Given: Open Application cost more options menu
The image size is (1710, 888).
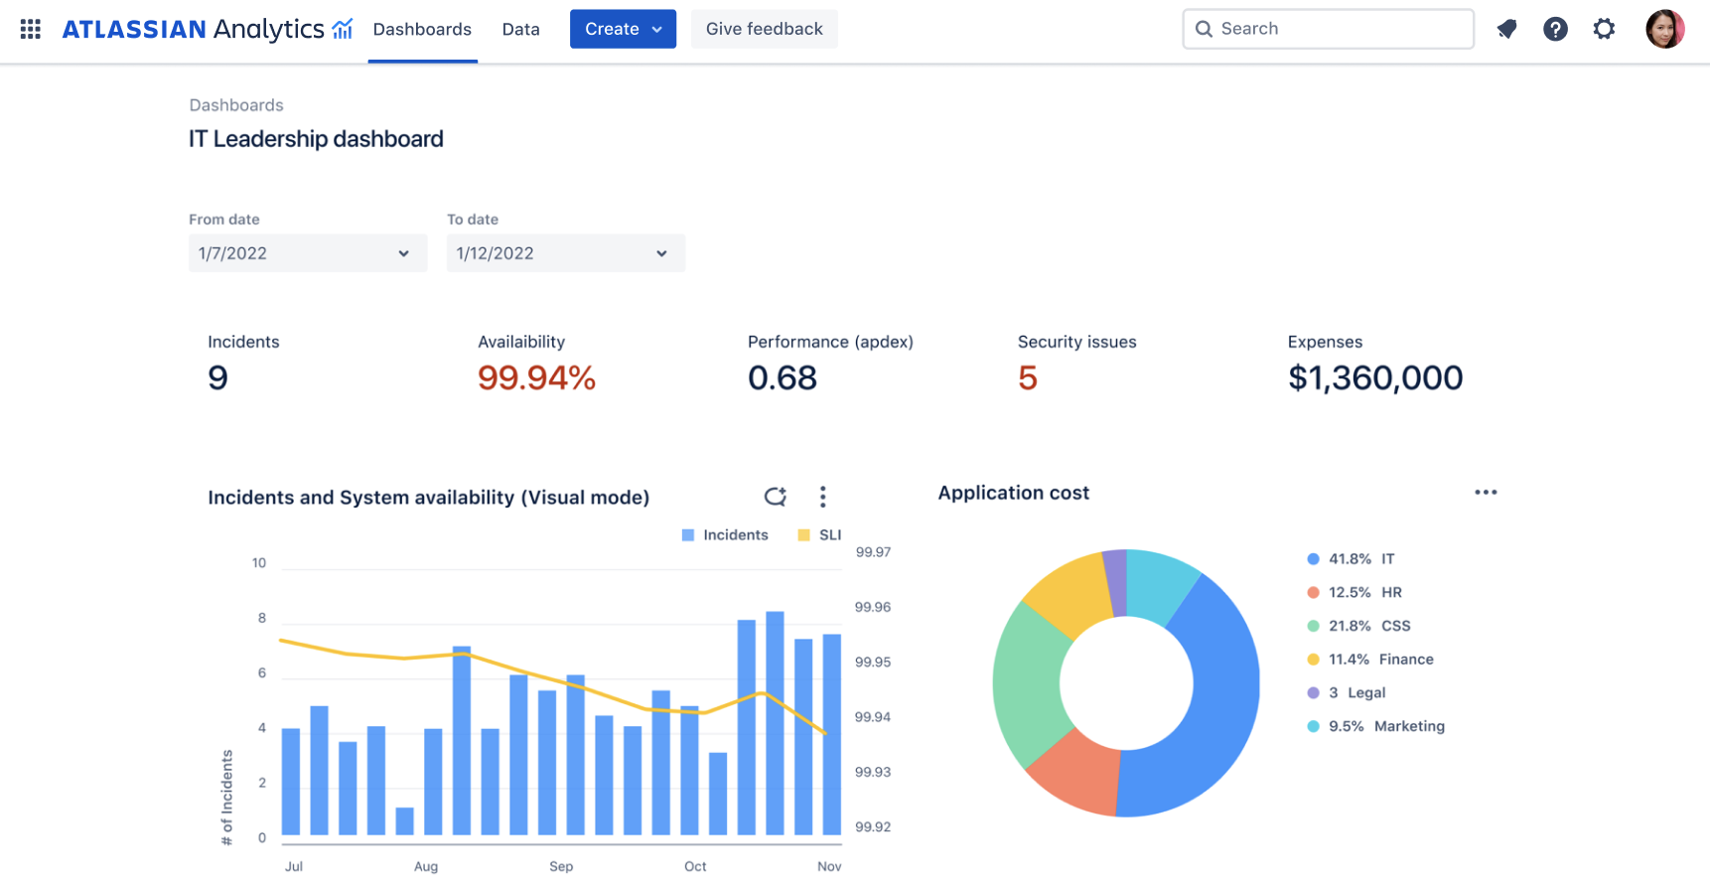Looking at the screenshot, I should point(1486,493).
